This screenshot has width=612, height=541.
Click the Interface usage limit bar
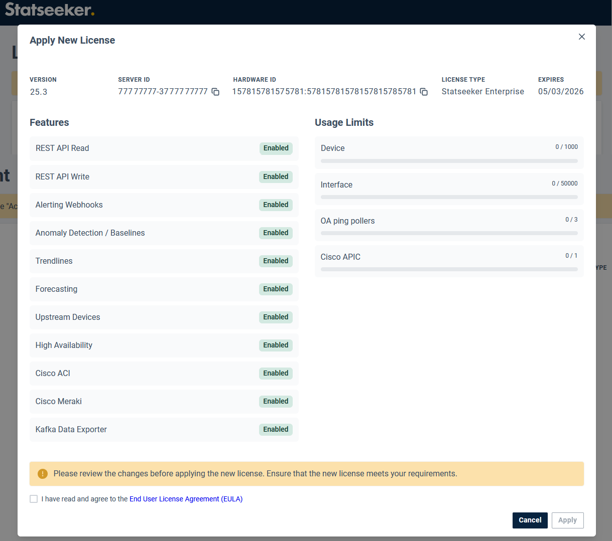tap(449, 197)
